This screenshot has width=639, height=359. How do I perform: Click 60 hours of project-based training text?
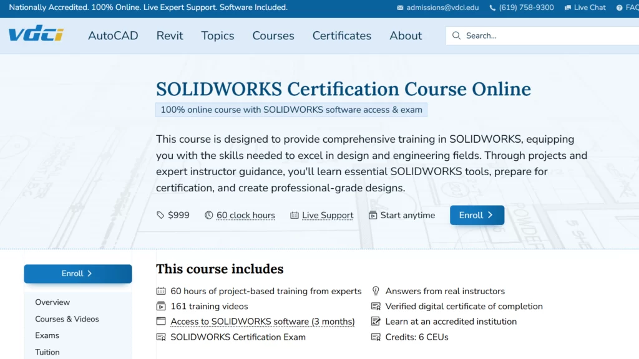pyautogui.click(x=266, y=291)
